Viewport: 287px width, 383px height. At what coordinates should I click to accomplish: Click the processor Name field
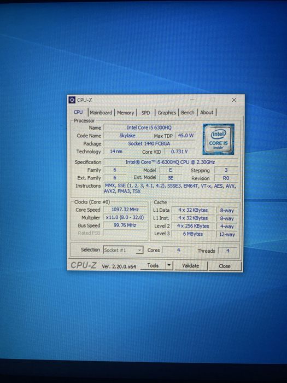[x=149, y=127]
